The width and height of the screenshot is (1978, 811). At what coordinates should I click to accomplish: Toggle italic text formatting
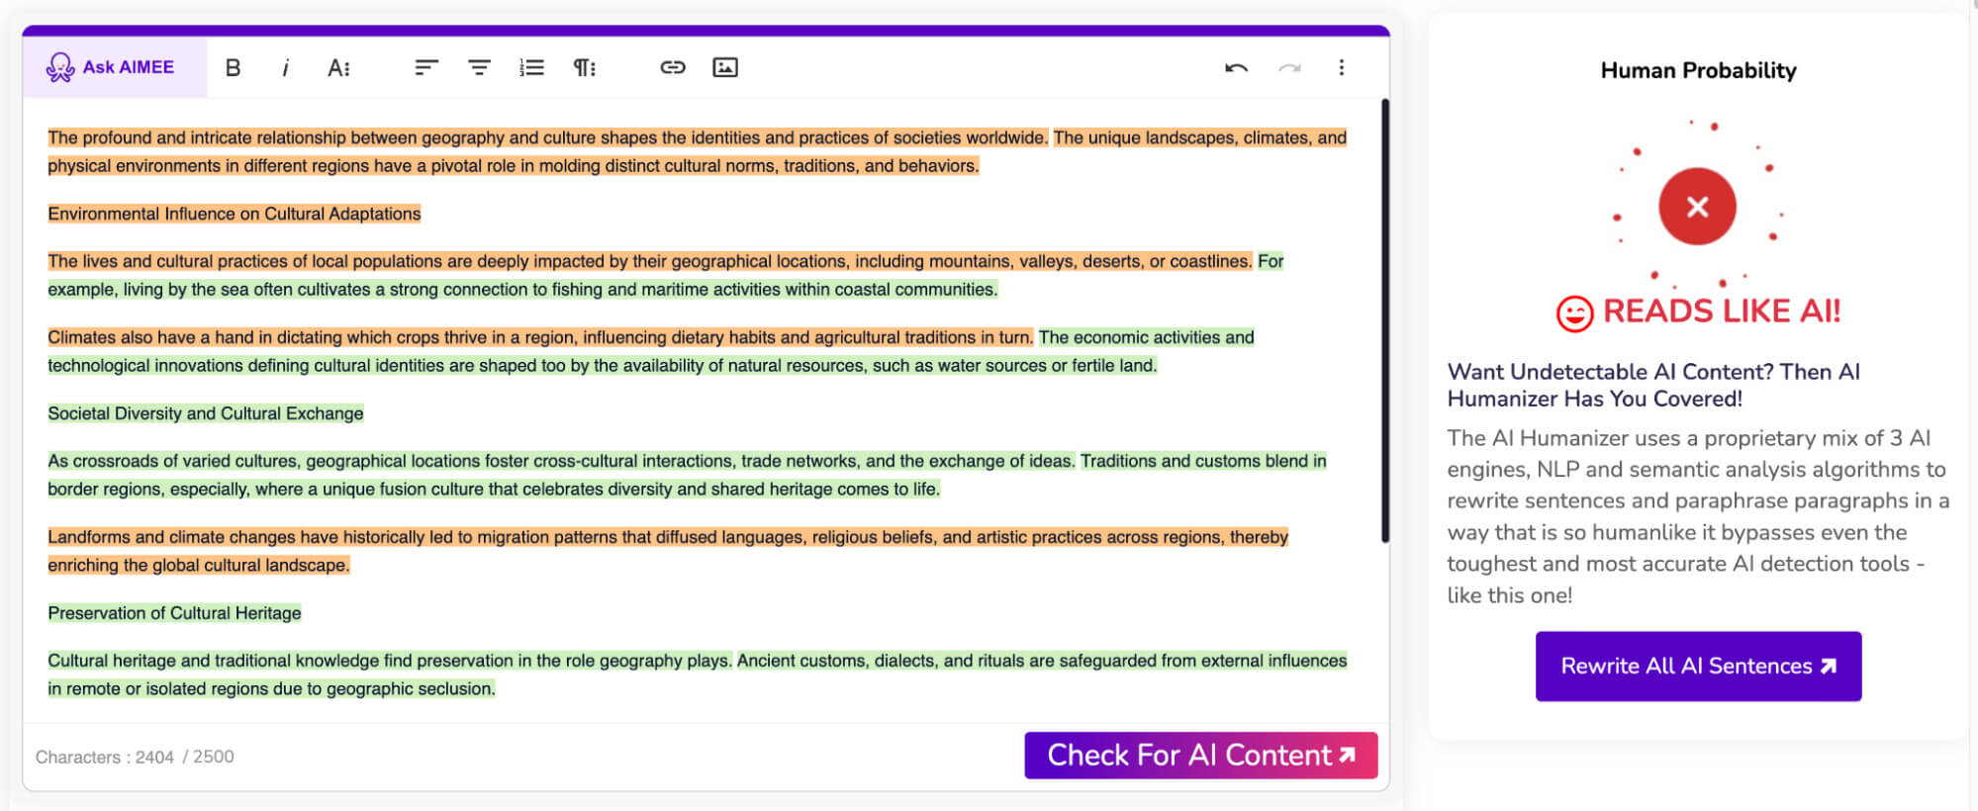pyautogui.click(x=286, y=67)
